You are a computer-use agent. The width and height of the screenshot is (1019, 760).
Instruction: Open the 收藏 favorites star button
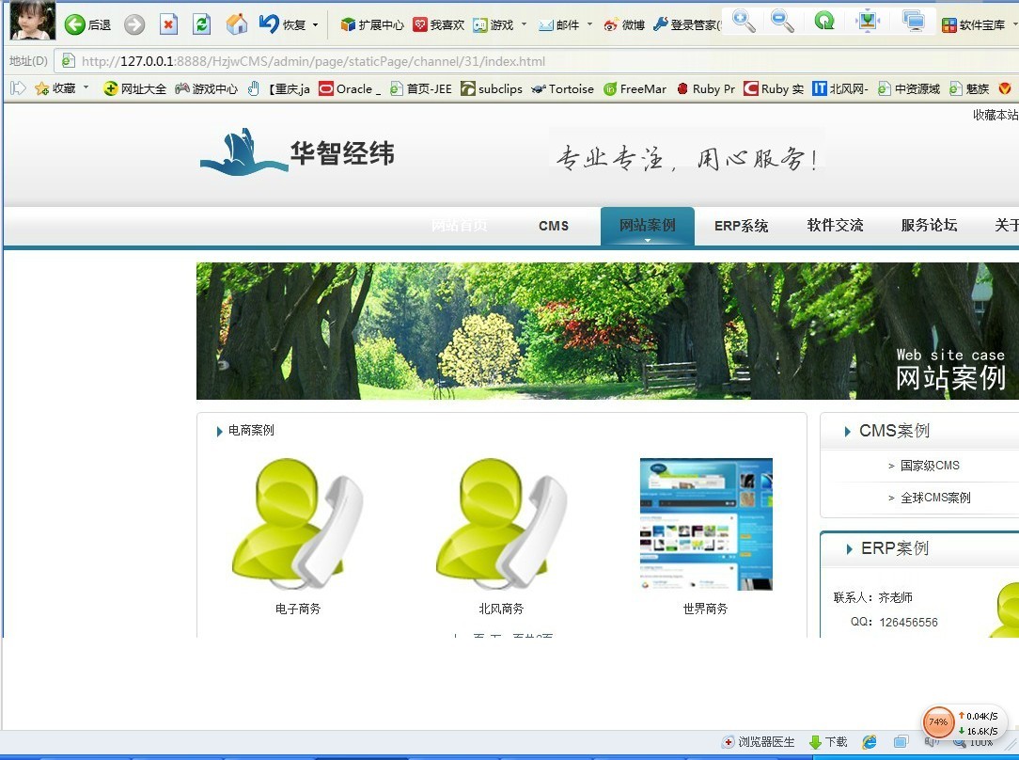pyautogui.click(x=55, y=88)
